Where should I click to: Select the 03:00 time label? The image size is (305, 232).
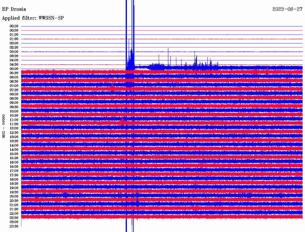[x=14, y=52]
